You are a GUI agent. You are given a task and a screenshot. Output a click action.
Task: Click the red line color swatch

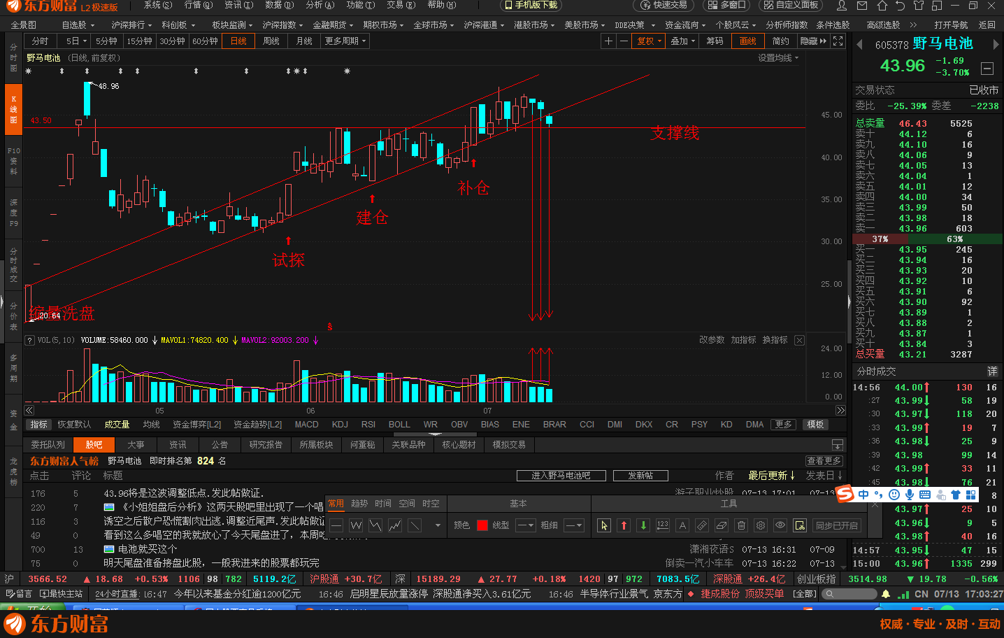(482, 525)
